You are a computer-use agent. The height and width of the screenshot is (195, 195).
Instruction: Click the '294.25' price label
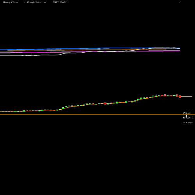click(x=187, y=113)
